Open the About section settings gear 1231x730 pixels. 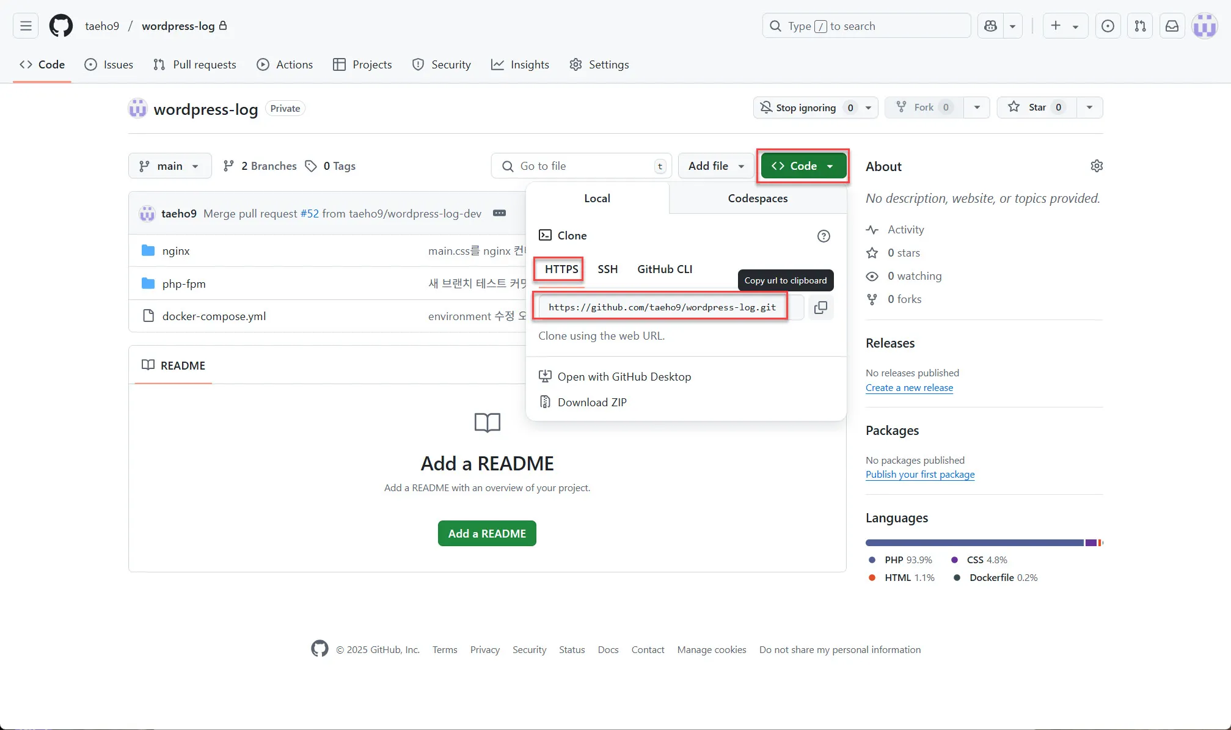[1096, 166]
